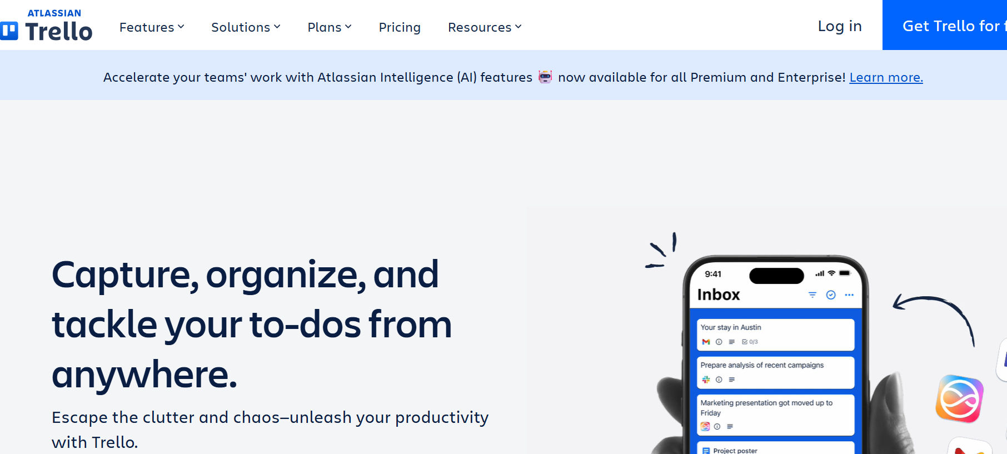Open the Resources dropdown menu
This screenshot has width=1007, height=454.
point(485,27)
